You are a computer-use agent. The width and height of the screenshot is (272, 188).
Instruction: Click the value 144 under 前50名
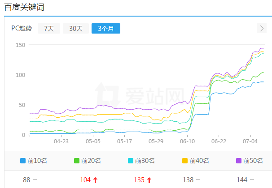click(x=242, y=180)
